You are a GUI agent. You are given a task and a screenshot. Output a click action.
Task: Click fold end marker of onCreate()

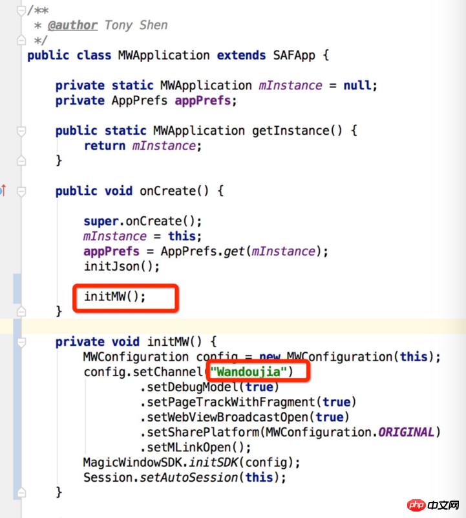(x=21, y=311)
